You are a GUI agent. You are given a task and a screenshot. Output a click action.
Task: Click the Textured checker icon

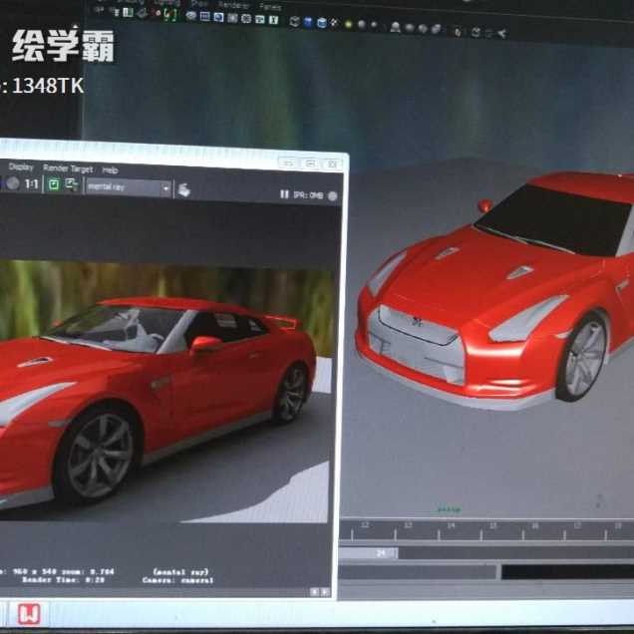coord(334,23)
